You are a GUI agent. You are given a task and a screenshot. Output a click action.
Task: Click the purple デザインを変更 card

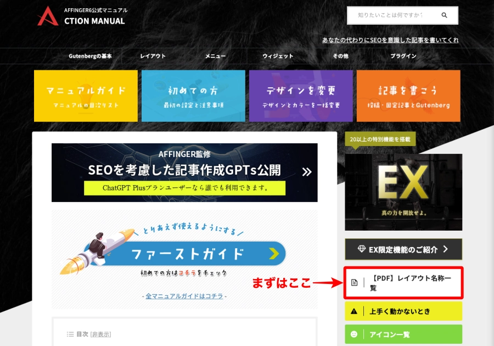pyautogui.click(x=301, y=96)
